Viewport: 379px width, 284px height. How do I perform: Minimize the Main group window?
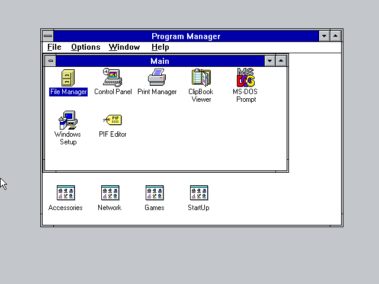tap(270, 61)
